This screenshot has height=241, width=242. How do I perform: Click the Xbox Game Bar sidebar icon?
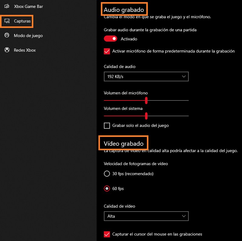(x=7, y=6)
